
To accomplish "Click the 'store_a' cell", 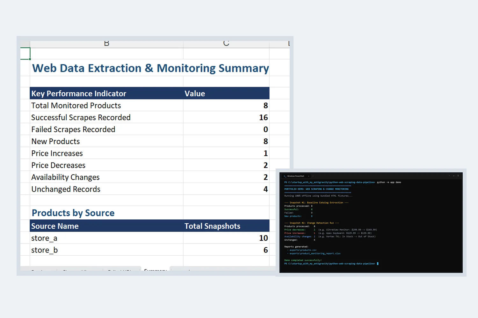I will coord(106,238).
